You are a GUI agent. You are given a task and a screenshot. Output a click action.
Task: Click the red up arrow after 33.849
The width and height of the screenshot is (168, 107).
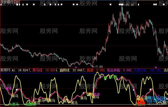point(83,70)
